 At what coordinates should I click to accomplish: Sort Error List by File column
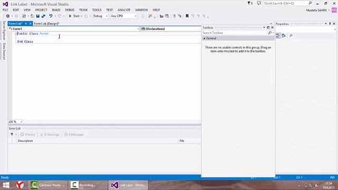tap(182, 141)
